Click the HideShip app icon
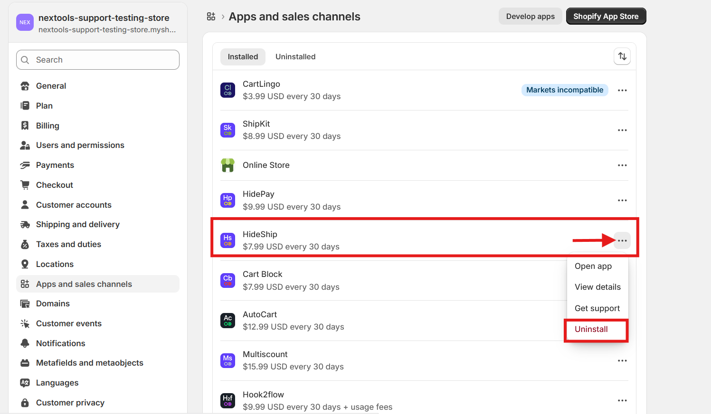The height and width of the screenshot is (414, 711). tap(228, 240)
